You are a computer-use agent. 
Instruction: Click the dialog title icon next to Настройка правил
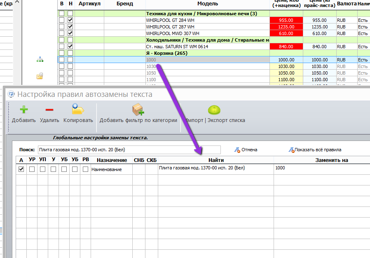tap(11, 94)
